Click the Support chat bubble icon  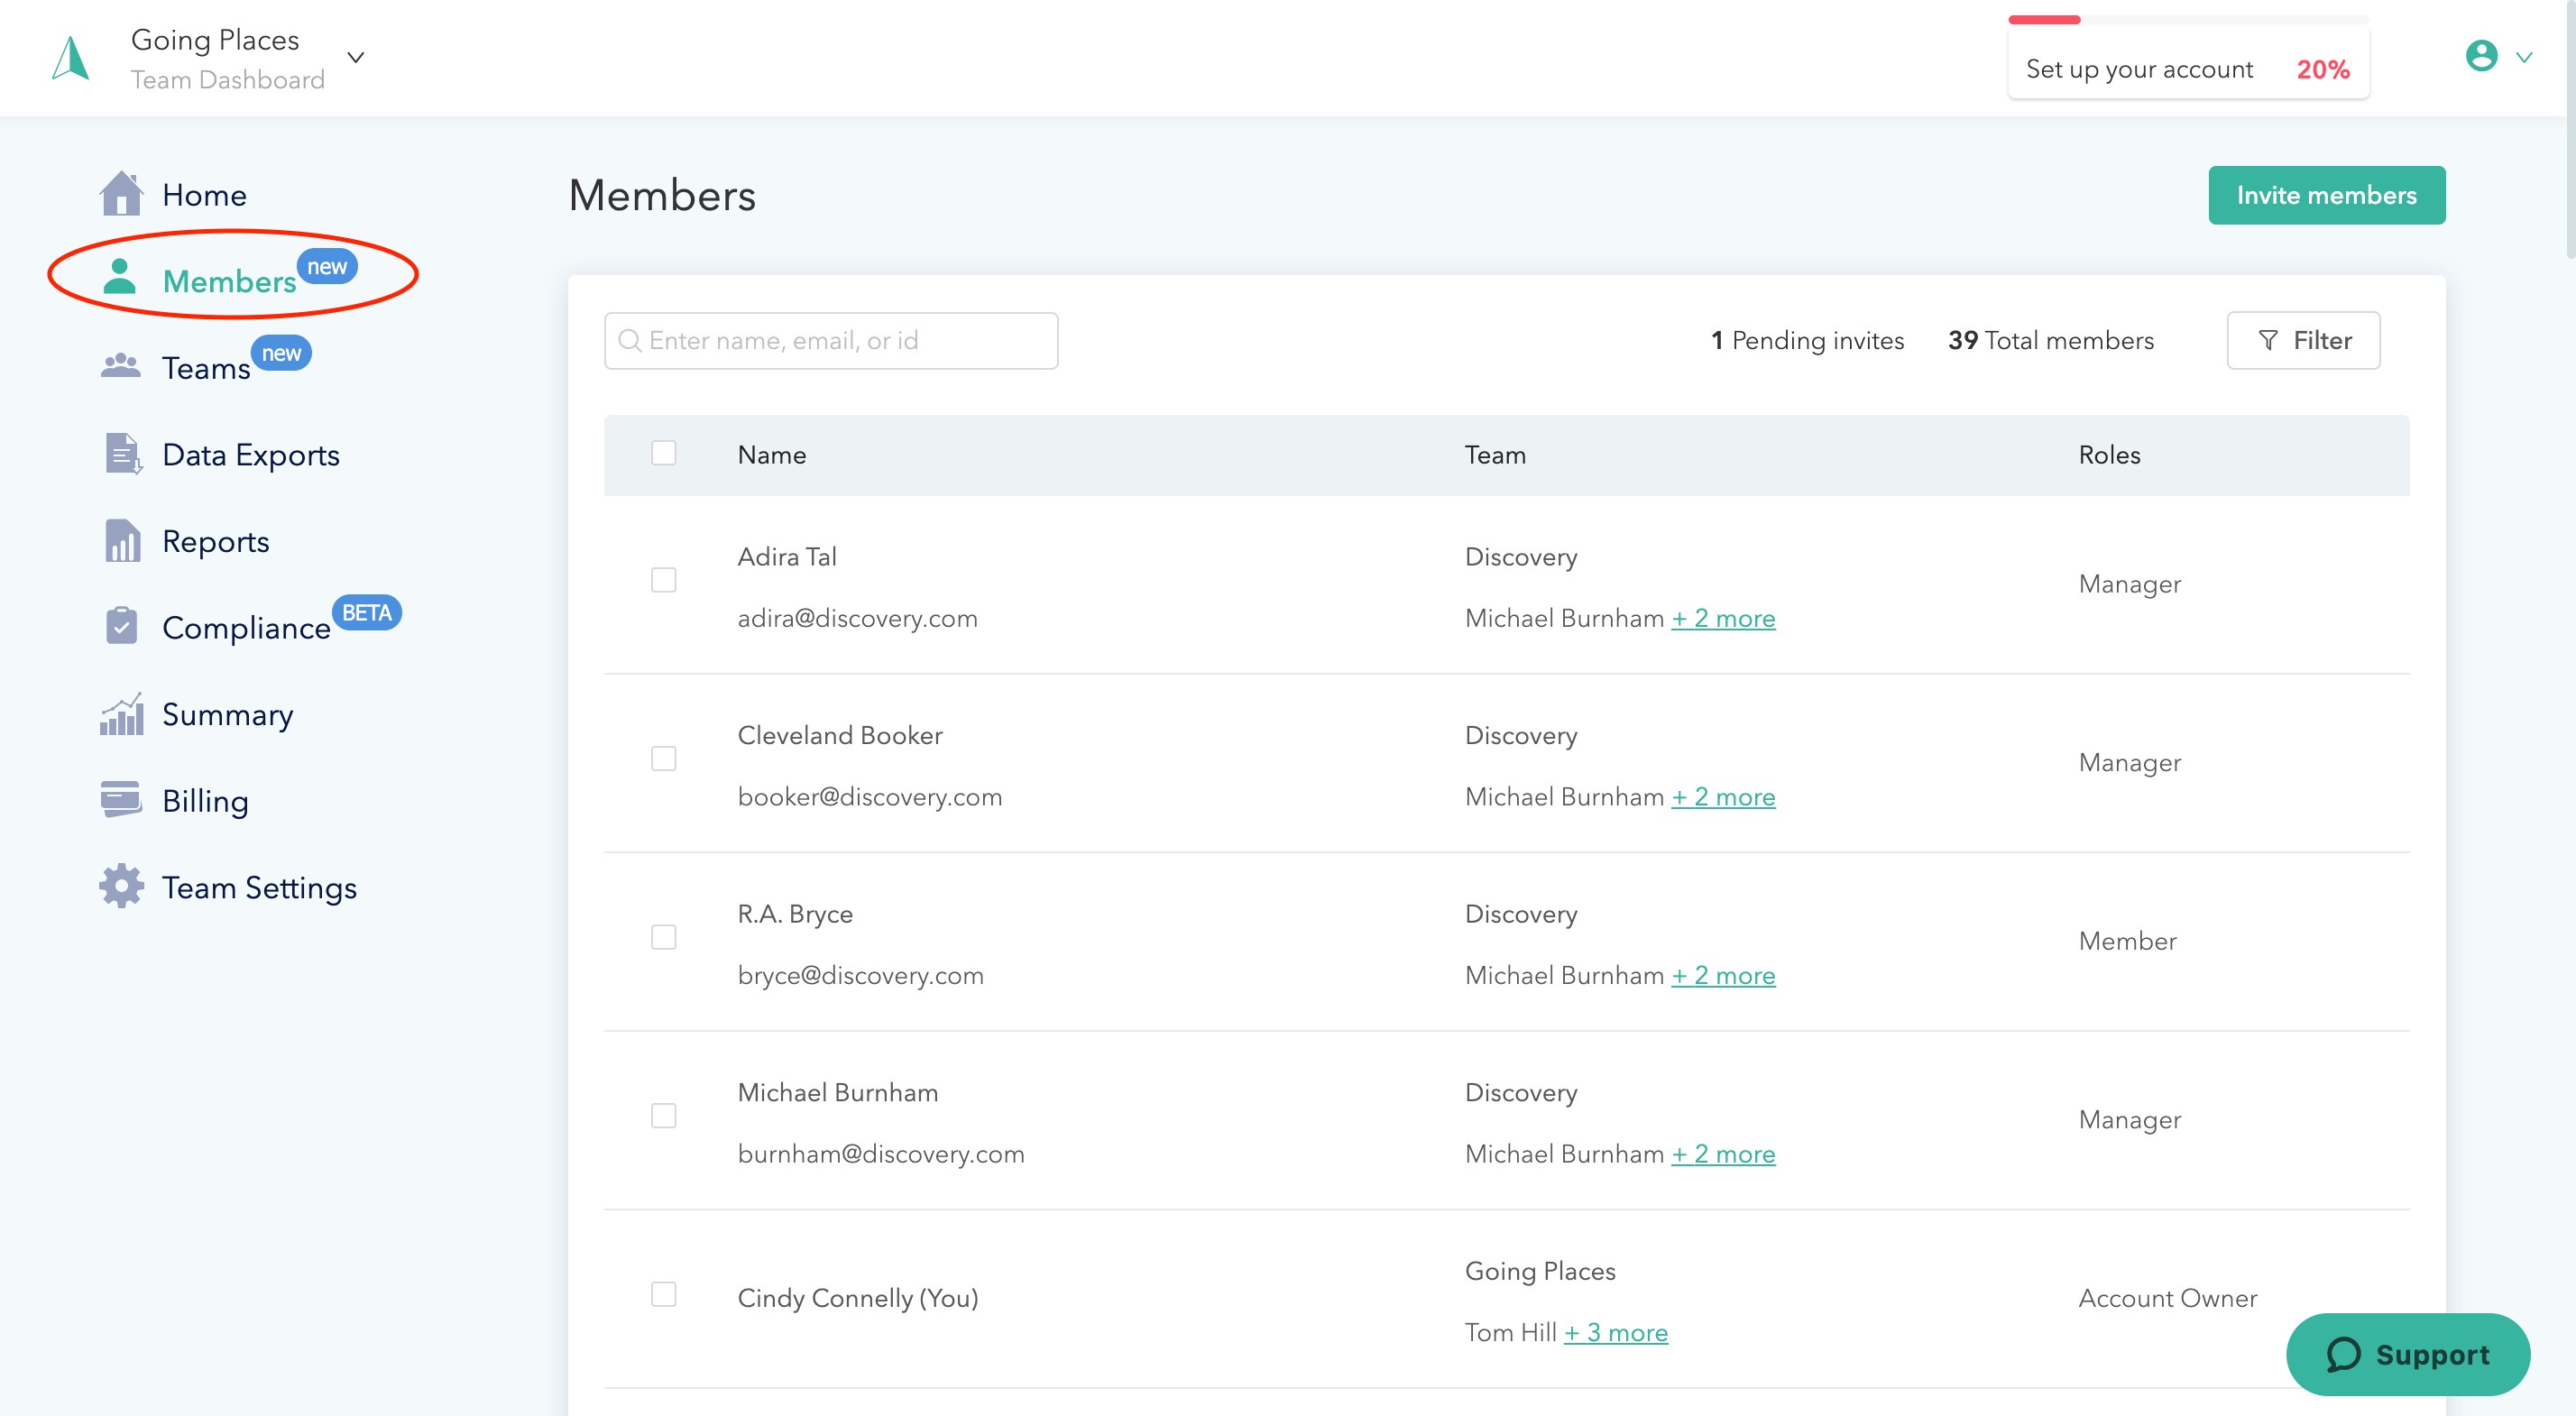click(2343, 1354)
